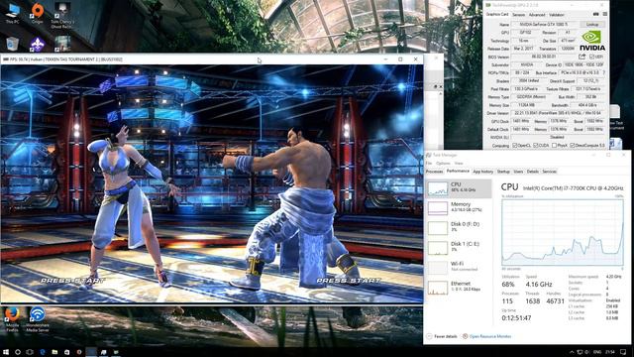Open the Origin desktop shortcut
The image size is (634, 357).
pyautogui.click(x=38, y=13)
